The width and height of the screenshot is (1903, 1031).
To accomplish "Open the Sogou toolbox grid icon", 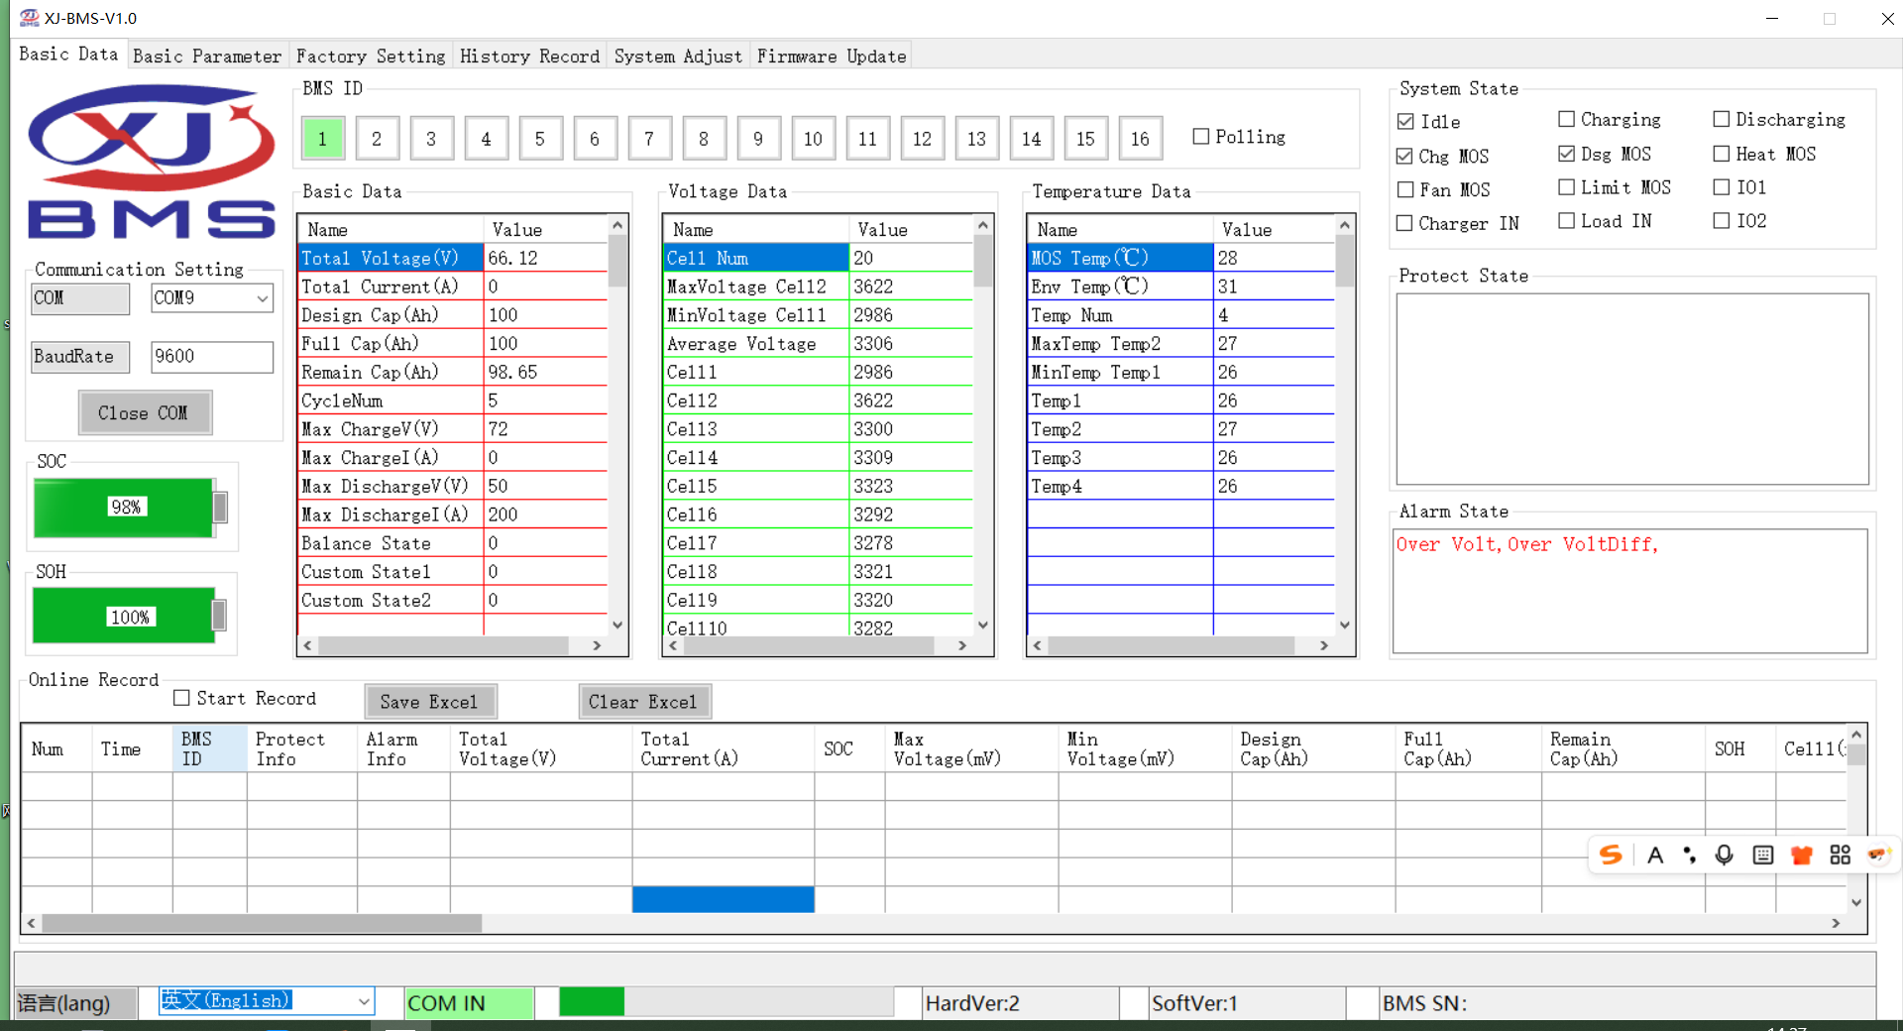I will (x=1841, y=856).
